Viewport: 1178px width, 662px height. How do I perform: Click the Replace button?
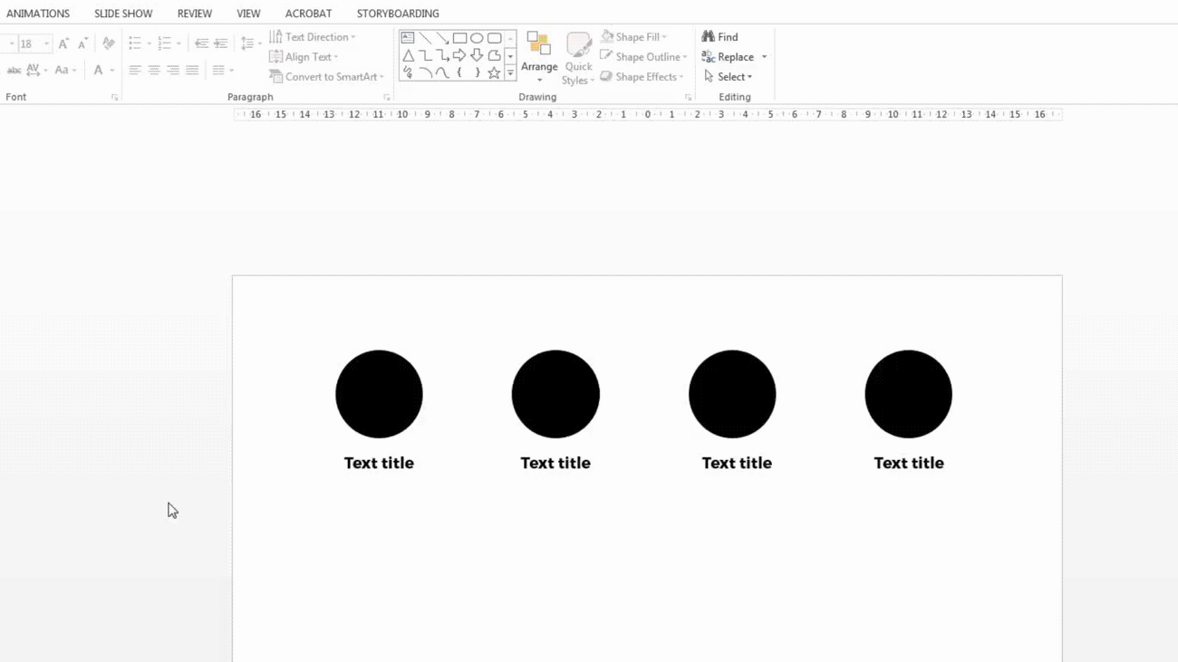pyautogui.click(x=729, y=57)
